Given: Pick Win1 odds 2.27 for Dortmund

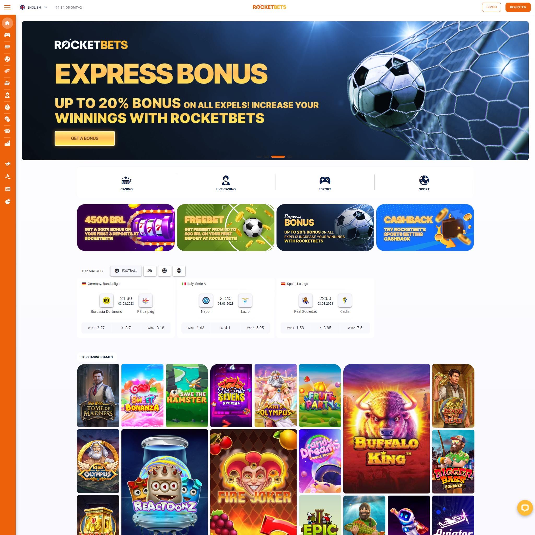Looking at the screenshot, I should 96,328.
